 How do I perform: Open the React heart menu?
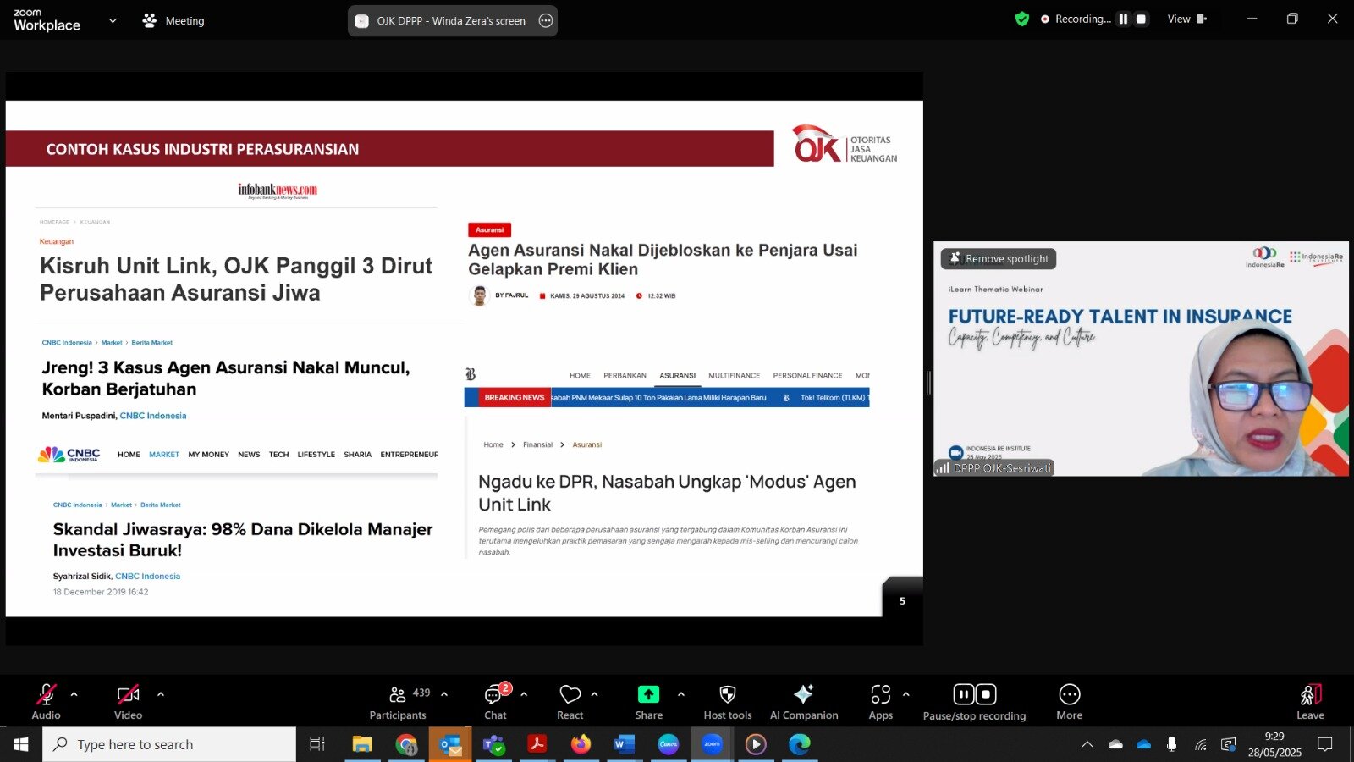click(570, 702)
